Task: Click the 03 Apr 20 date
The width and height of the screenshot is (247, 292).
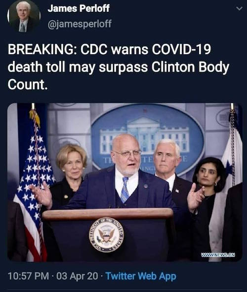Action: coord(77,276)
